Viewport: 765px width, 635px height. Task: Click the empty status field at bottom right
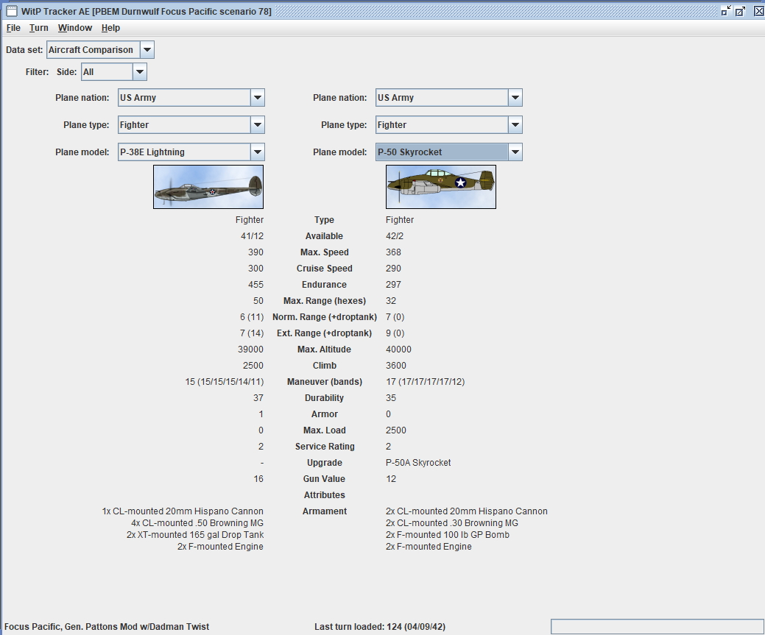658,627
